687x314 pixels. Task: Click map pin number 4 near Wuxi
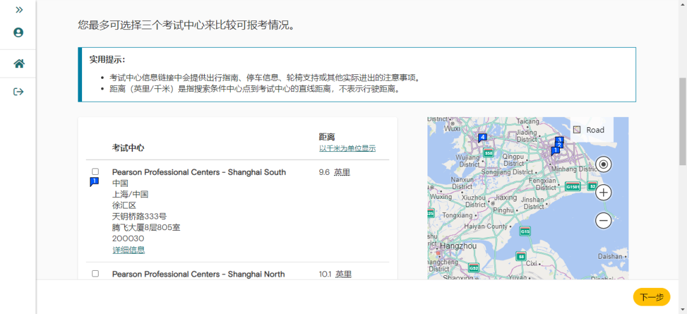[482, 138]
